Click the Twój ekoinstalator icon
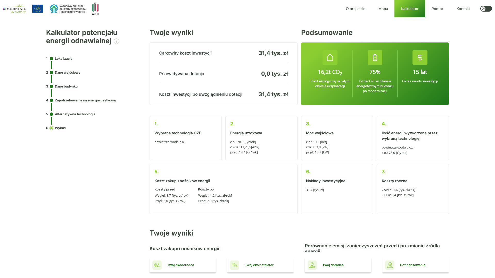495x278 pixels. [x=235, y=265]
